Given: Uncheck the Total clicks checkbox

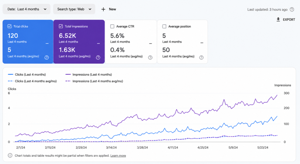Looking at the screenshot, I should (10, 26).
